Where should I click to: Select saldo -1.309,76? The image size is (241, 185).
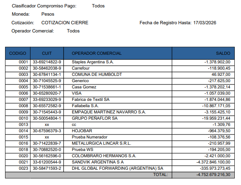click(221, 125)
